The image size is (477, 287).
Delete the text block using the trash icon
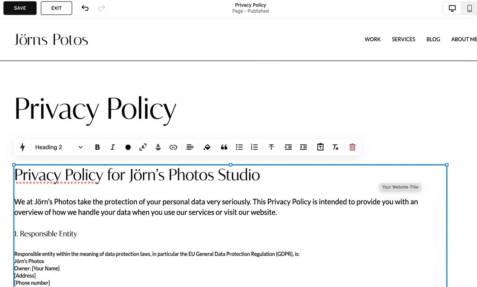[x=352, y=147]
